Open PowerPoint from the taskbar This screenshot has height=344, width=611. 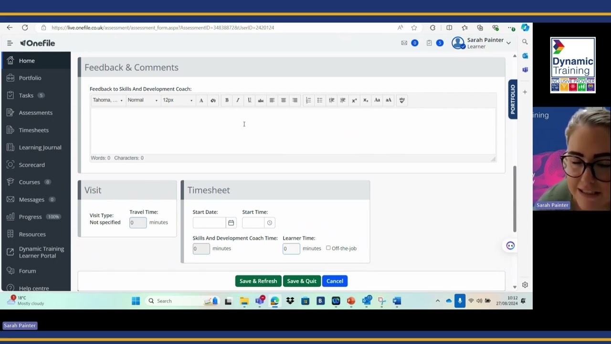[x=351, y=301]
